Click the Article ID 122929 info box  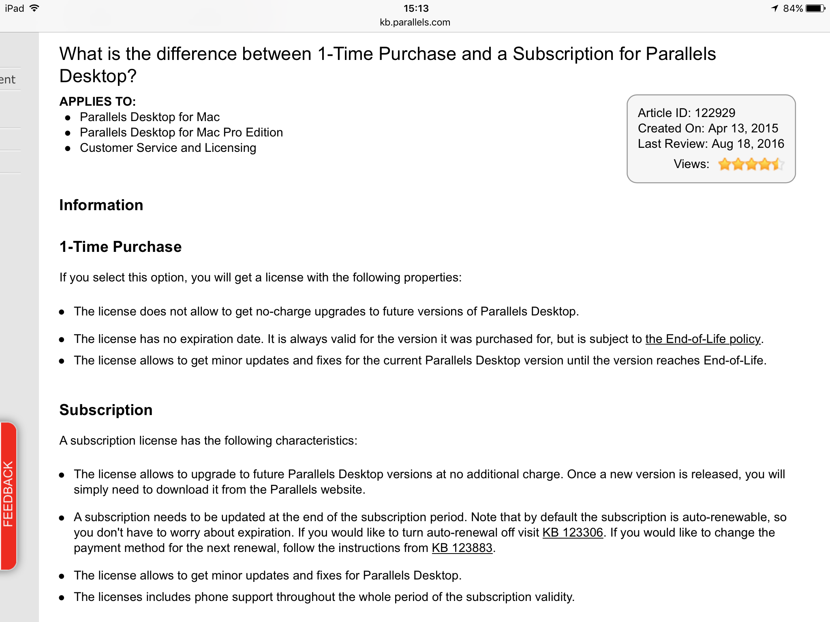[711, 138]
